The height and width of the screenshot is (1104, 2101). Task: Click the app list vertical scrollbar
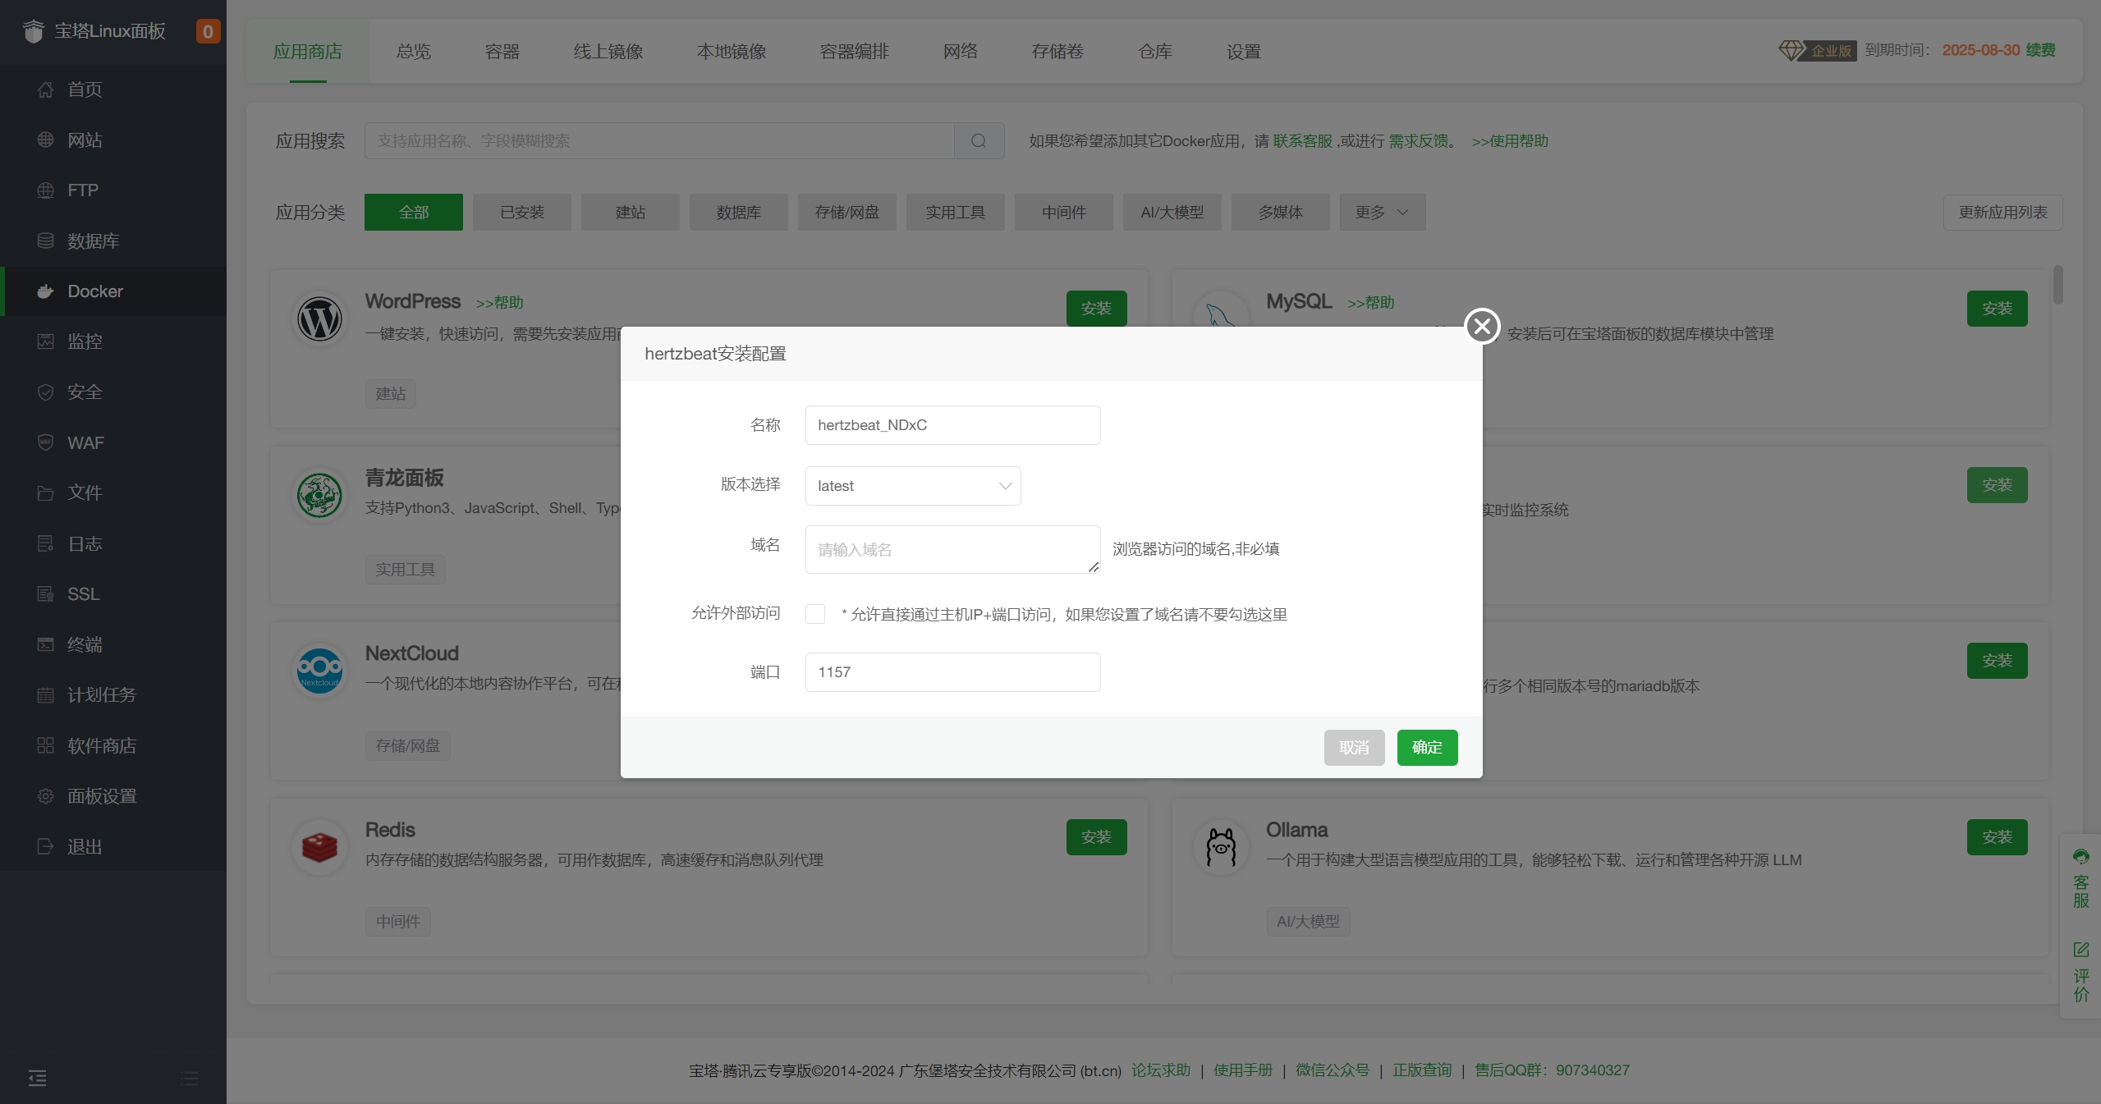coord(2057,286)
